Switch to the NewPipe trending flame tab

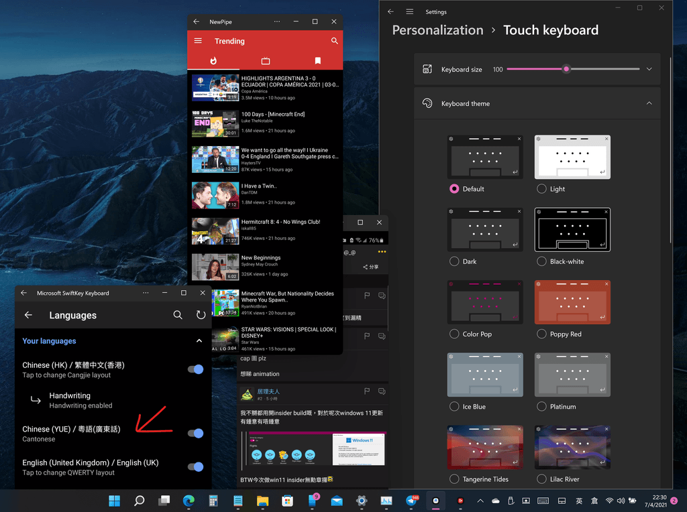click(x=213, y=61)
